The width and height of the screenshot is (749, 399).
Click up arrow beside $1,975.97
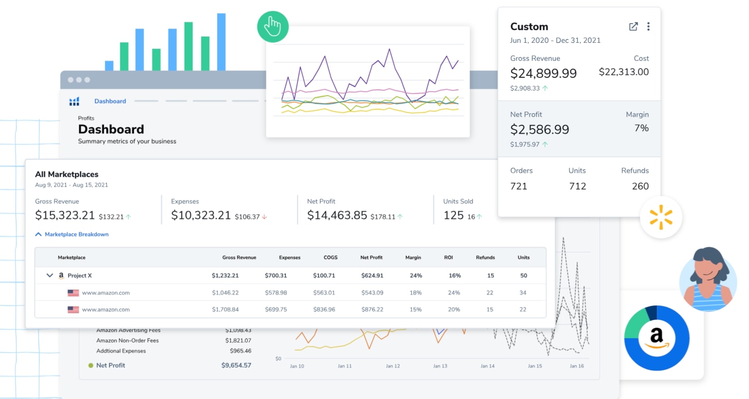point(545,145)
